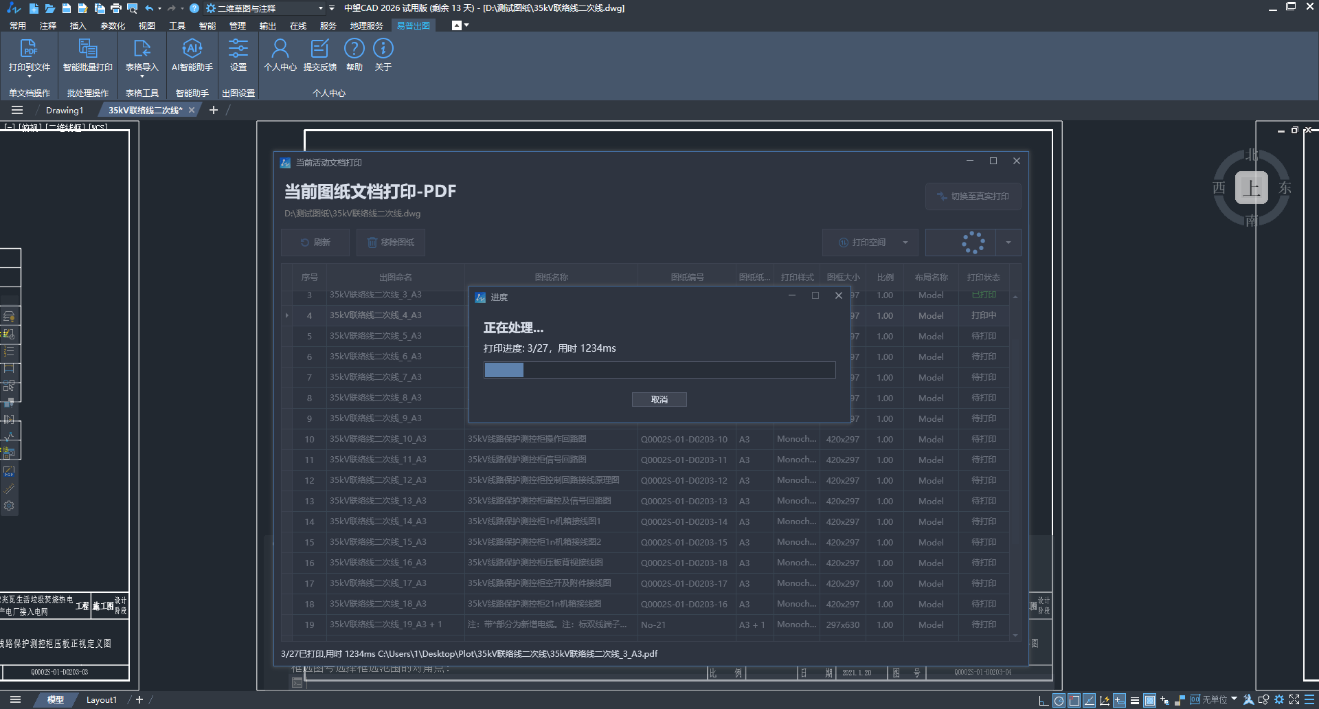Expand the 二维草图与注释 workspace dropdown
This screenshot has height=709, width=1319.
click(320, 8)
